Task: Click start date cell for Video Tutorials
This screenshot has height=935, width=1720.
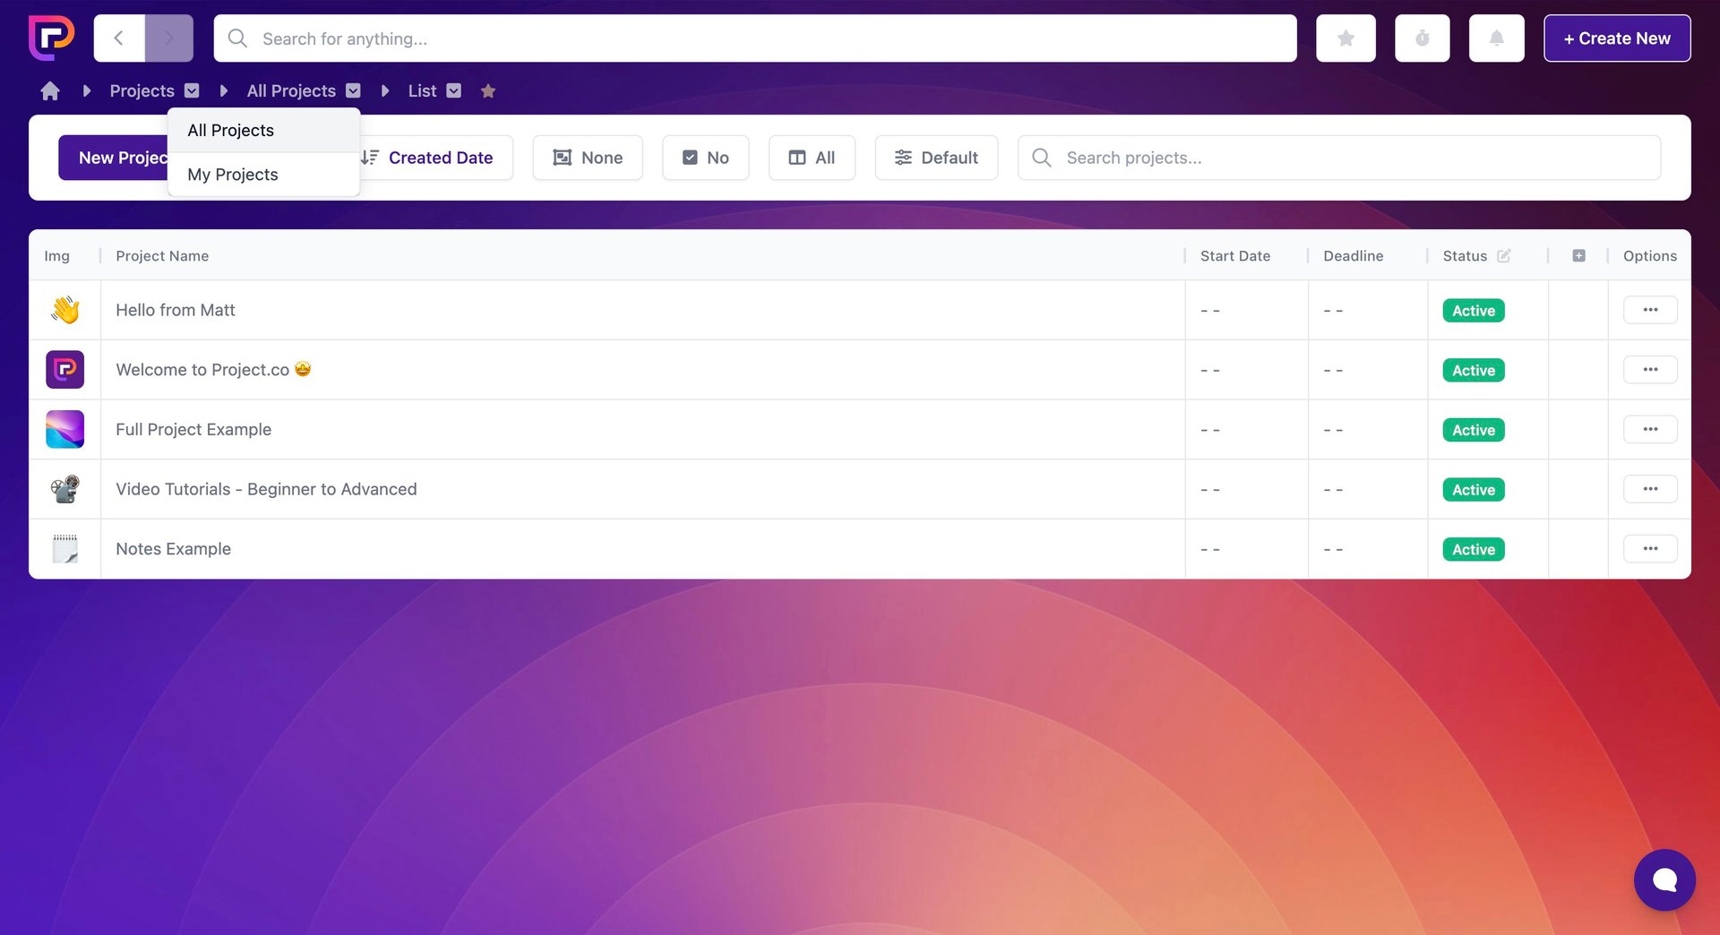Action: click(1246, 489)
